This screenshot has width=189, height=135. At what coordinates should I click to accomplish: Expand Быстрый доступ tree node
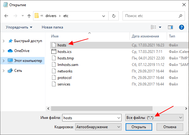(x=4, y=41)
